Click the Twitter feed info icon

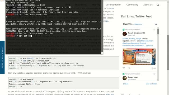(156, 24)
